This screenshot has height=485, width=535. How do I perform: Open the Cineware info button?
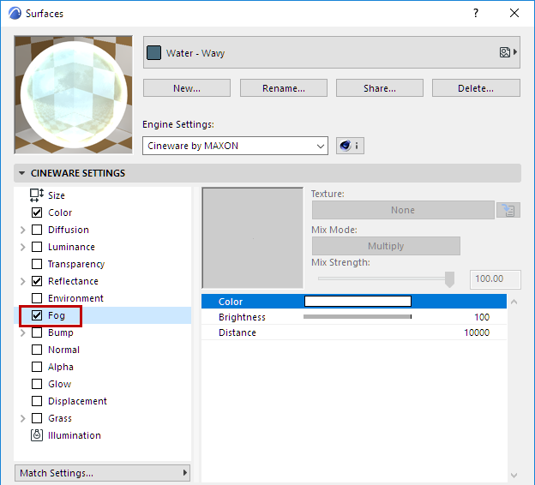tap(350, 146)
